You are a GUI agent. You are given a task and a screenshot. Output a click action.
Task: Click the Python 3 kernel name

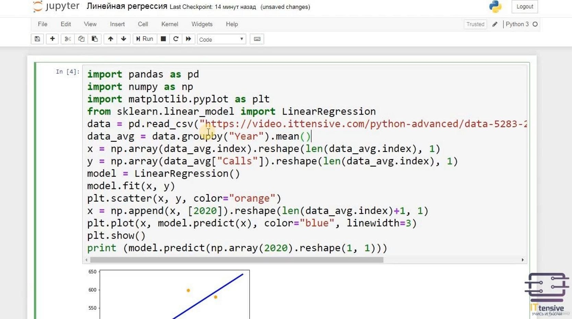(517, 24)
